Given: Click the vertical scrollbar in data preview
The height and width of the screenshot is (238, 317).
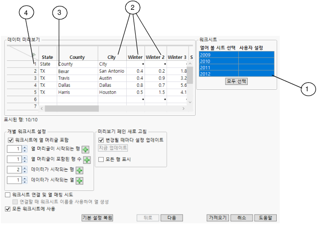Looking at the screenshot, I should pyautogui.click(x=190, y=75).
